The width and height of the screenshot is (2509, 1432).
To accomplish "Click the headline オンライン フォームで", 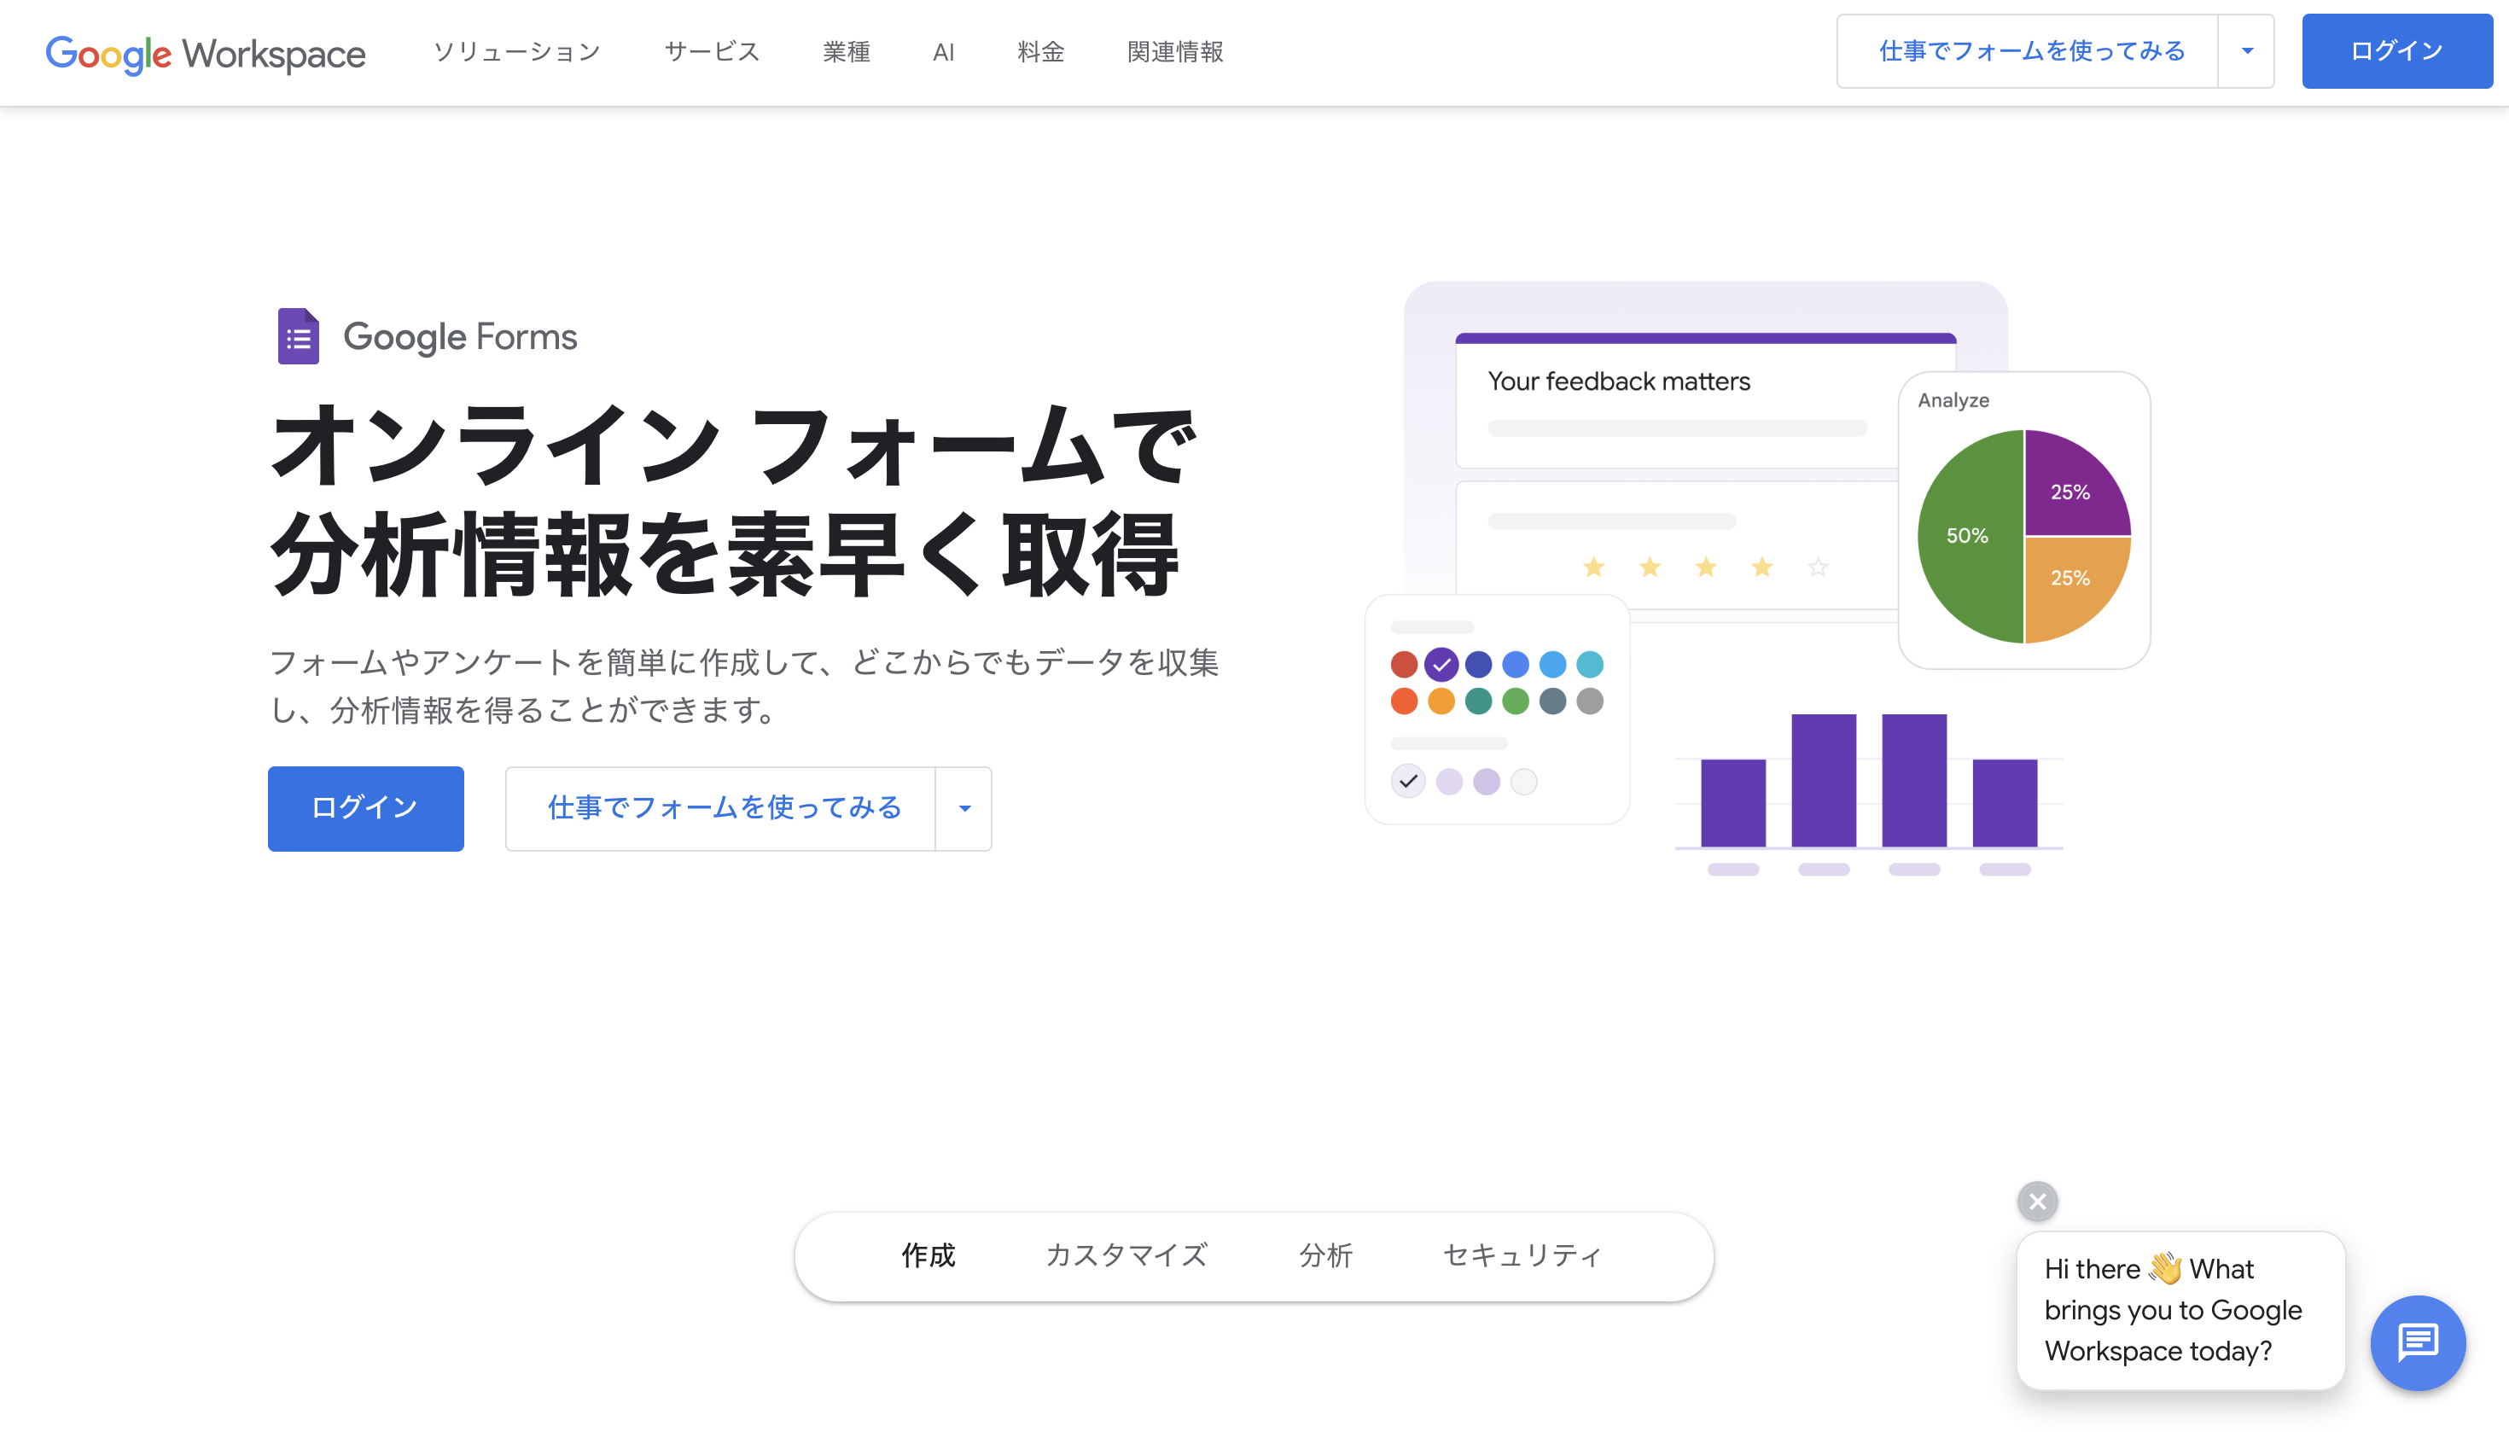I will [734, 445].
